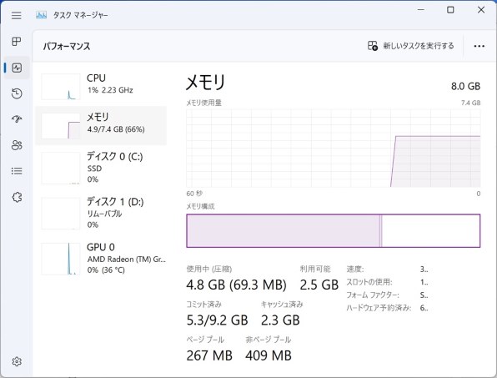The height and width of the screenshot is (378, 497).
Task: Select ディスク 1 (D:) removable entry
Action: point(101,213)
